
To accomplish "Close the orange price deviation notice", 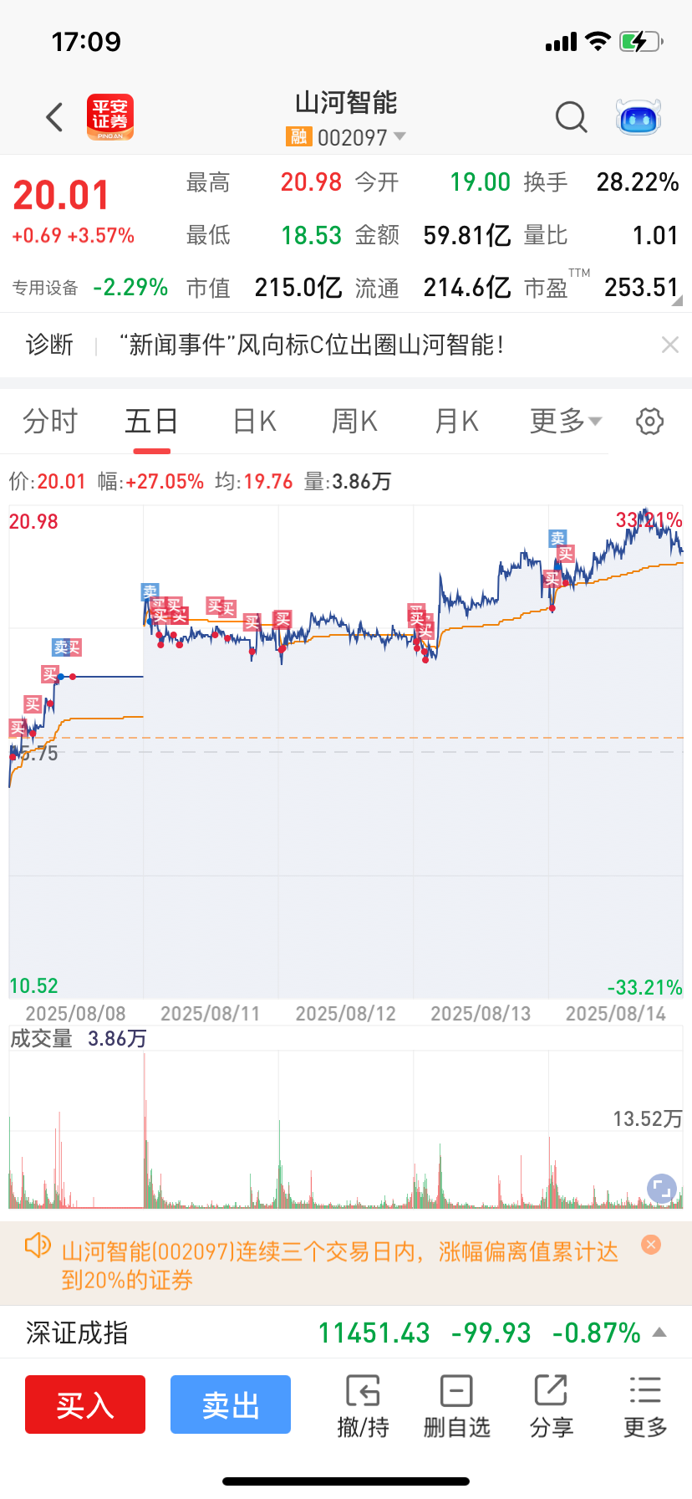I will 651,1245.
